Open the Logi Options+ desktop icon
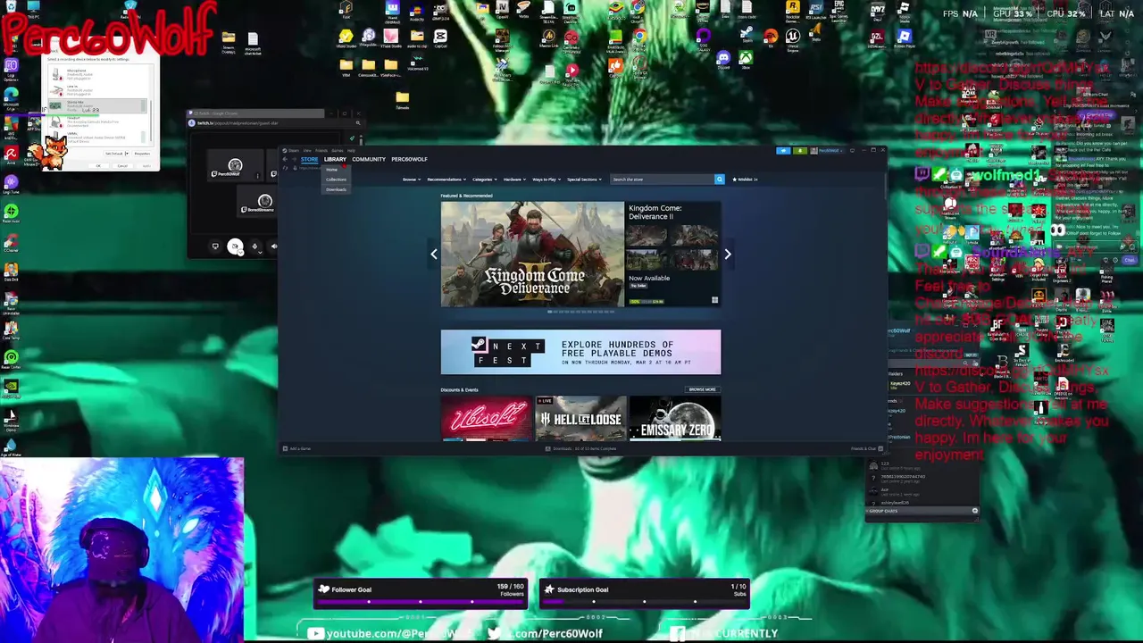The image size is (1143, 643). [x=12, y=68]
